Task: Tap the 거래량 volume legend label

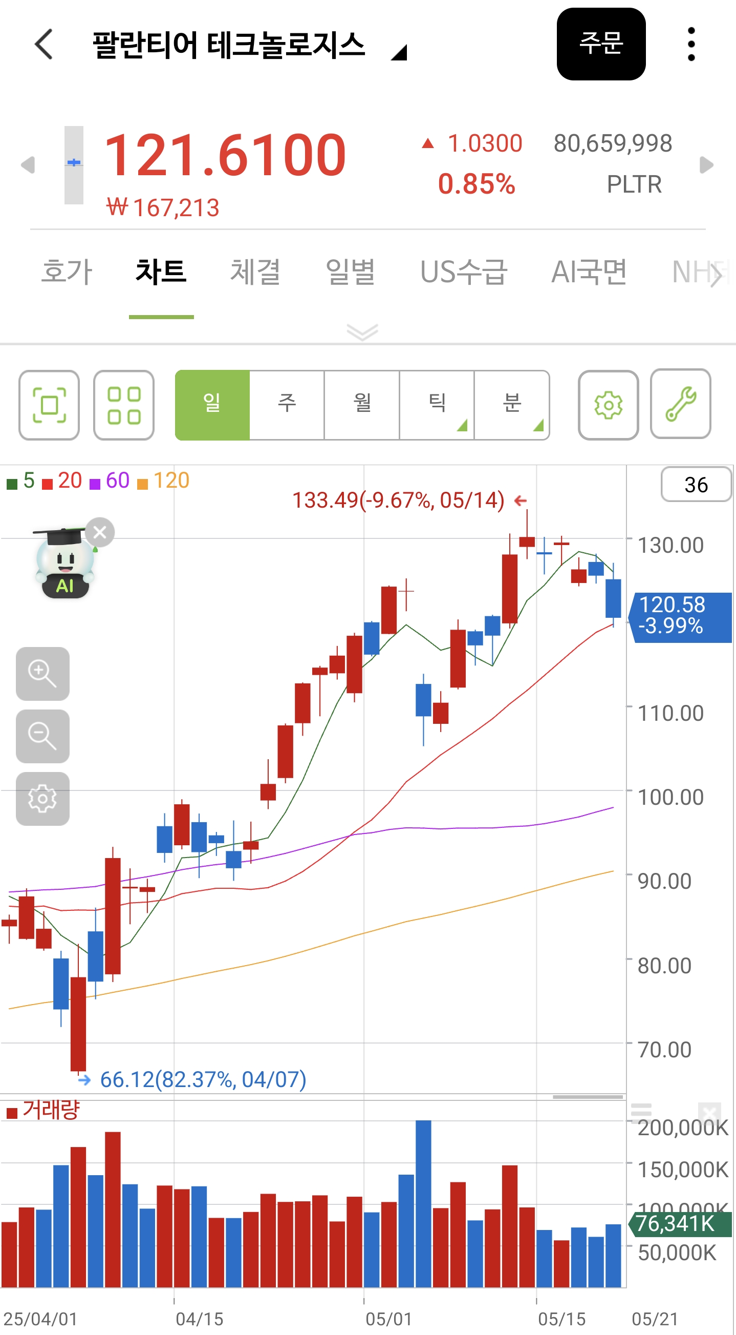Action: 51,1110
